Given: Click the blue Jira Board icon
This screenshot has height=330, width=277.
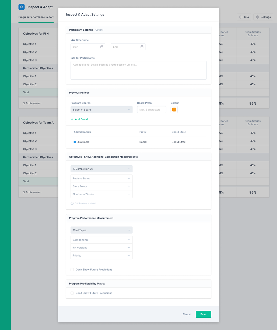Looking at the screenshot, I should pos(75,142).
